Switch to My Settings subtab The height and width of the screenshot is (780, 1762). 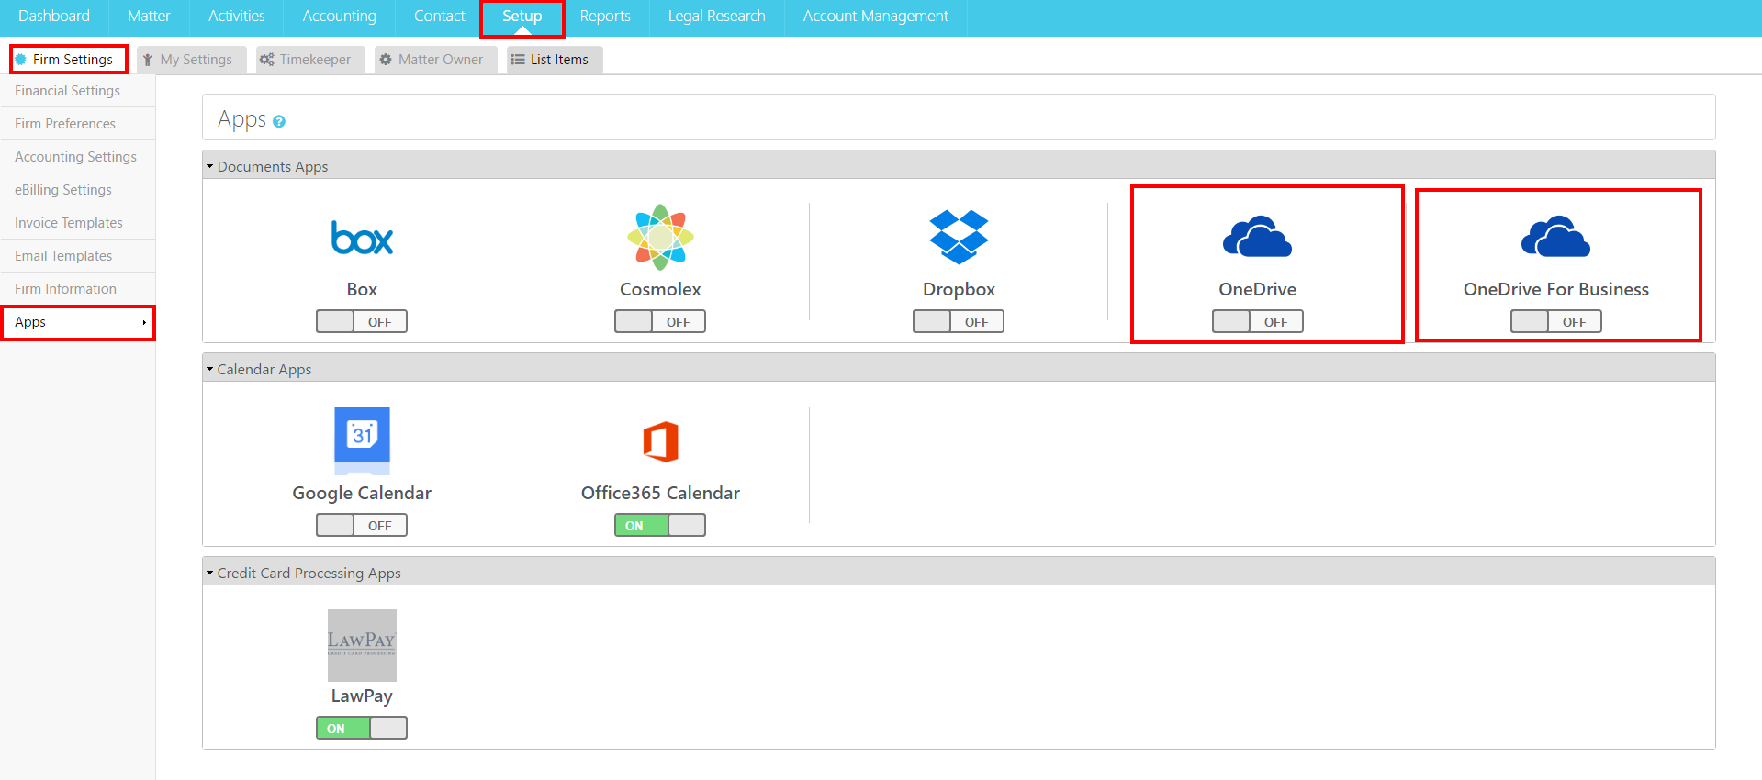(192, 60)
